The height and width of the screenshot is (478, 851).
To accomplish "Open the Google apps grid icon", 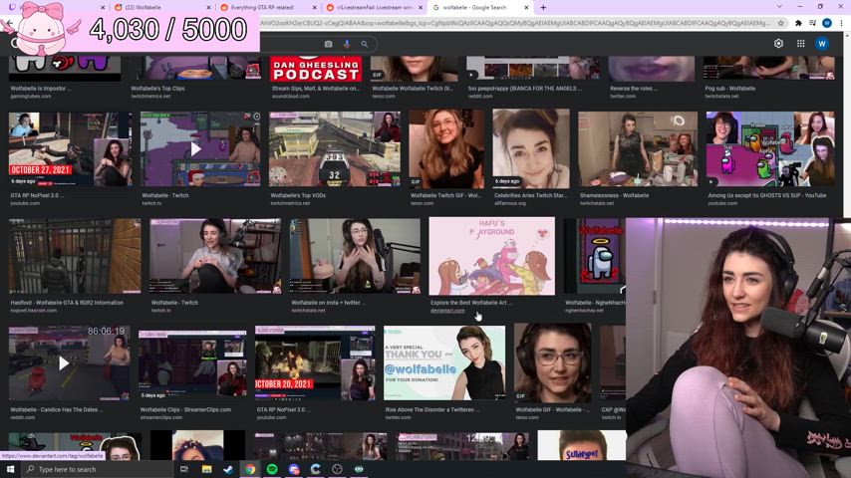I will (800, 44).
